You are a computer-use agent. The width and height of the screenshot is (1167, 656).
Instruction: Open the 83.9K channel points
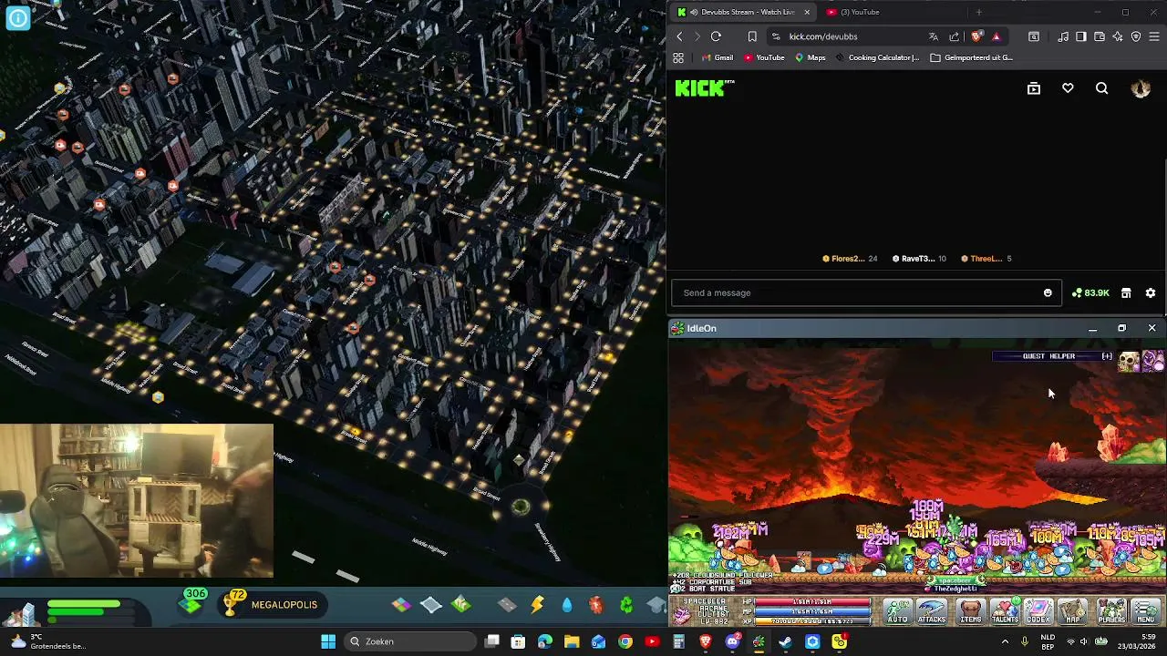pyautogui.click(x=1090, y=292)
